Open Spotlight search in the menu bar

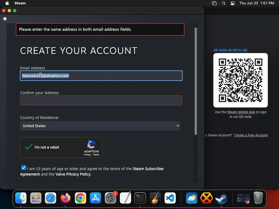pyautogui.click(x=224, y=3)
